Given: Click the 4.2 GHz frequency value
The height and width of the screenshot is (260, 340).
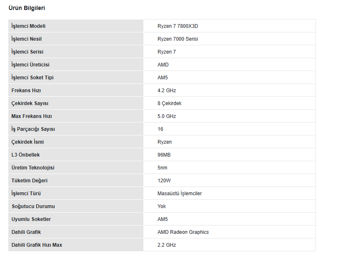Looking at the screenshot, I should point(167,91).
